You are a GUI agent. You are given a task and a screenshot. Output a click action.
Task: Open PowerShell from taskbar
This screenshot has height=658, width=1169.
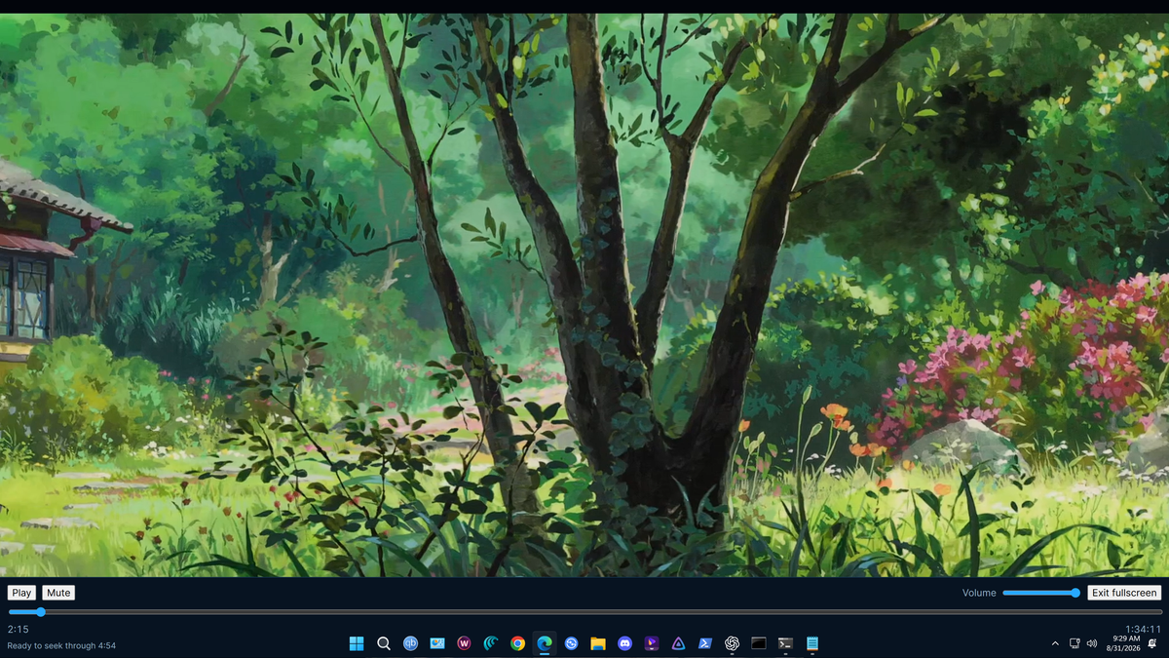[x=705, y=643]
